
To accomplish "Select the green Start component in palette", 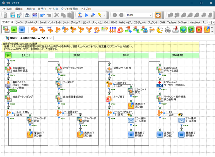I will pos(14,29).
